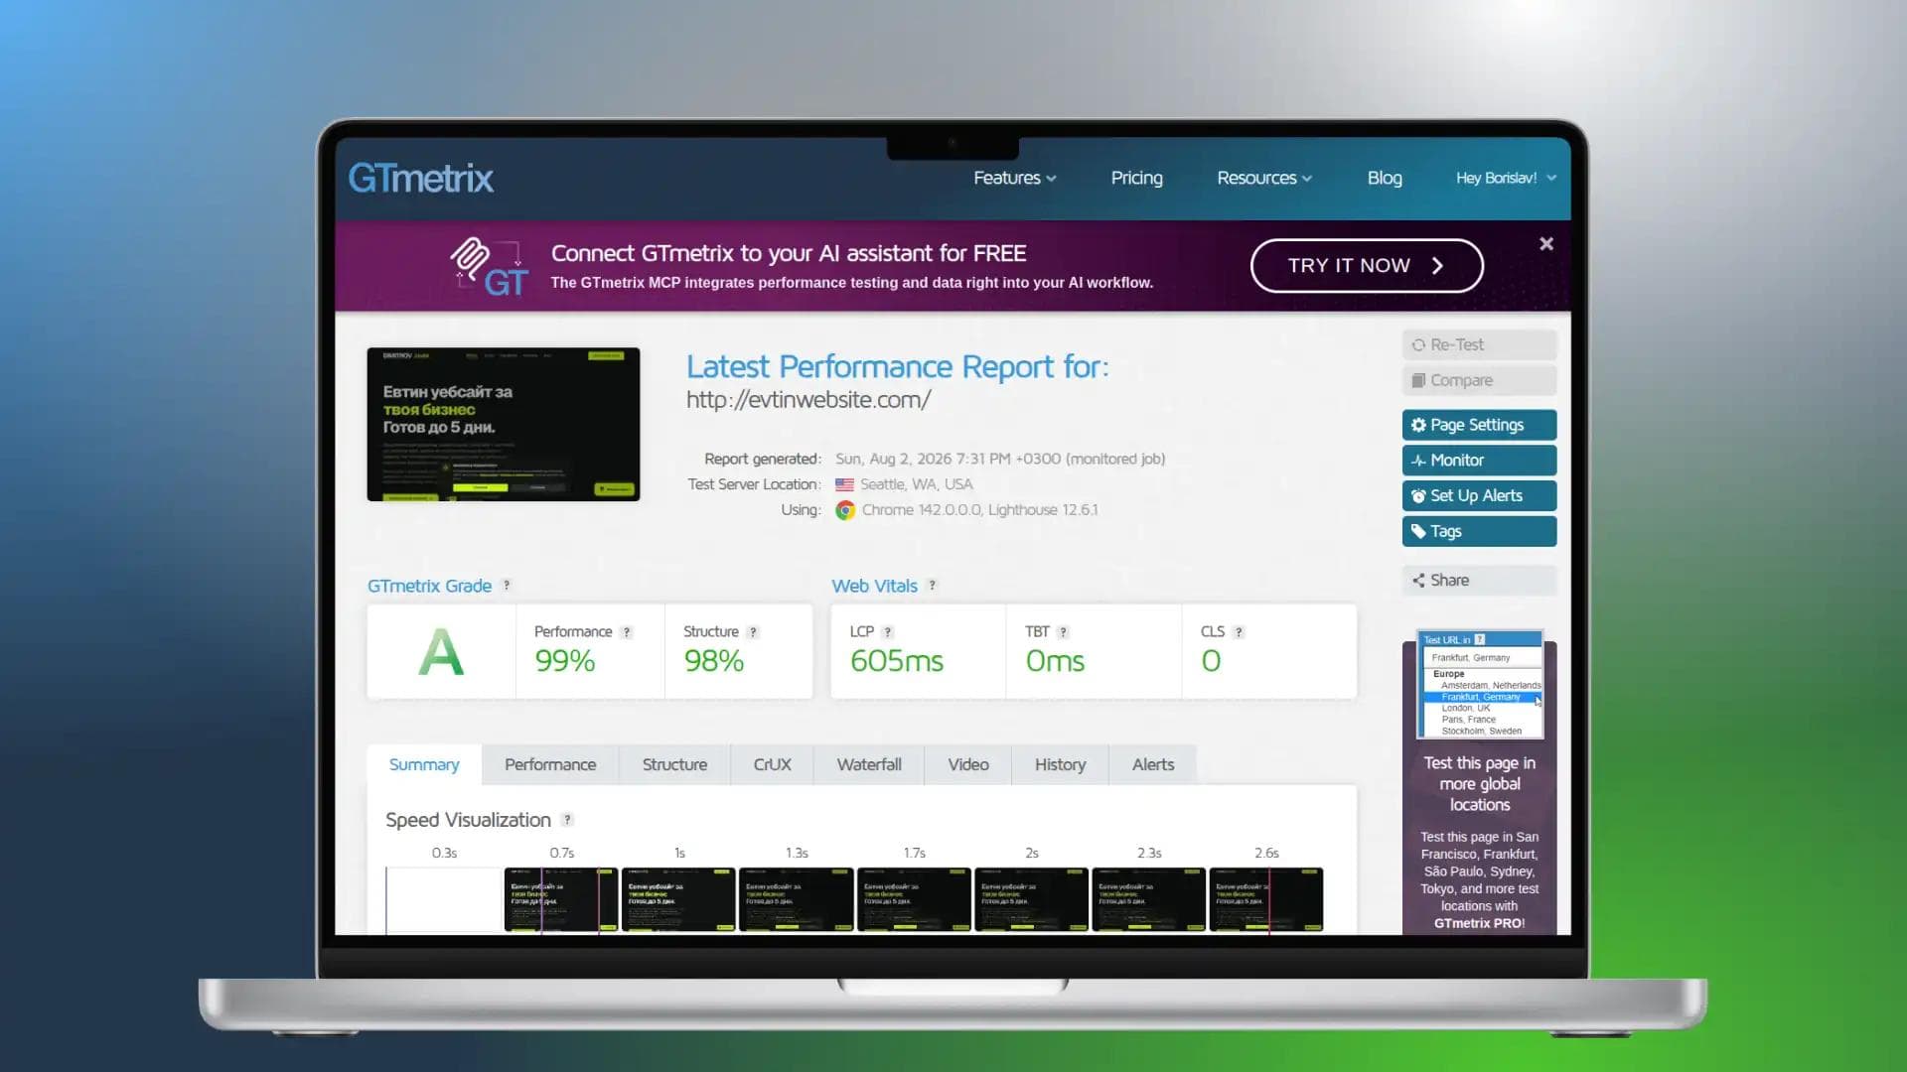Switch to the Structure tab
Image resolution: width=1907 pixels, height=1072 pixels.
(674, 765)
